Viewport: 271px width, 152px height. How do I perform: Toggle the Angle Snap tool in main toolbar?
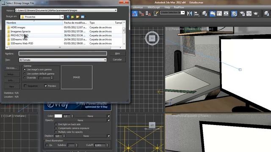click(x=135, y=14)
